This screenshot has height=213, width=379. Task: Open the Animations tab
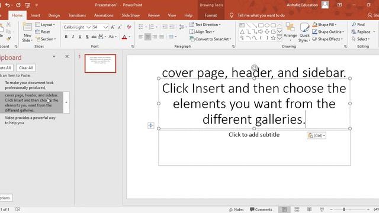click(104, 15)
